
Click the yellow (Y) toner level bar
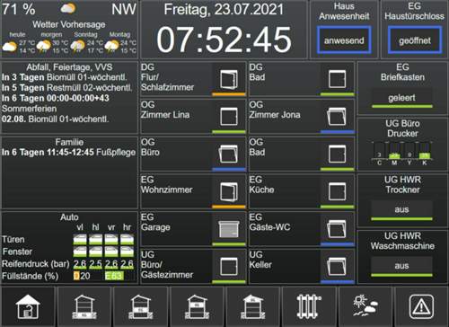[409, 150]
